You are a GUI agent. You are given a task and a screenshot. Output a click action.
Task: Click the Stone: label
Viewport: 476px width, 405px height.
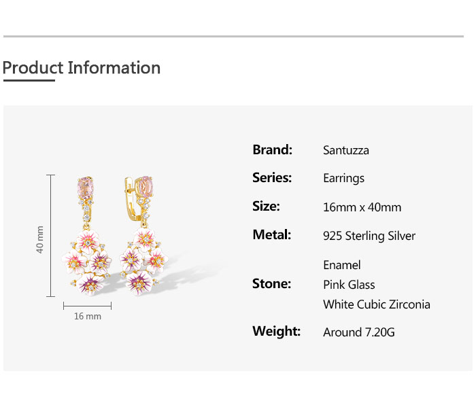tap(272, 284)
